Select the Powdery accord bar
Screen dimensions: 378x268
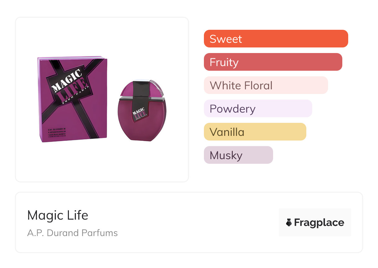258,109
